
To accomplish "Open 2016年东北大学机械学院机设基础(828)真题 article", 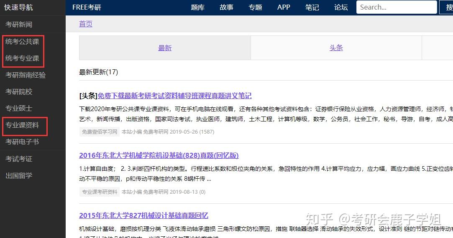I will tap(159, 155).
